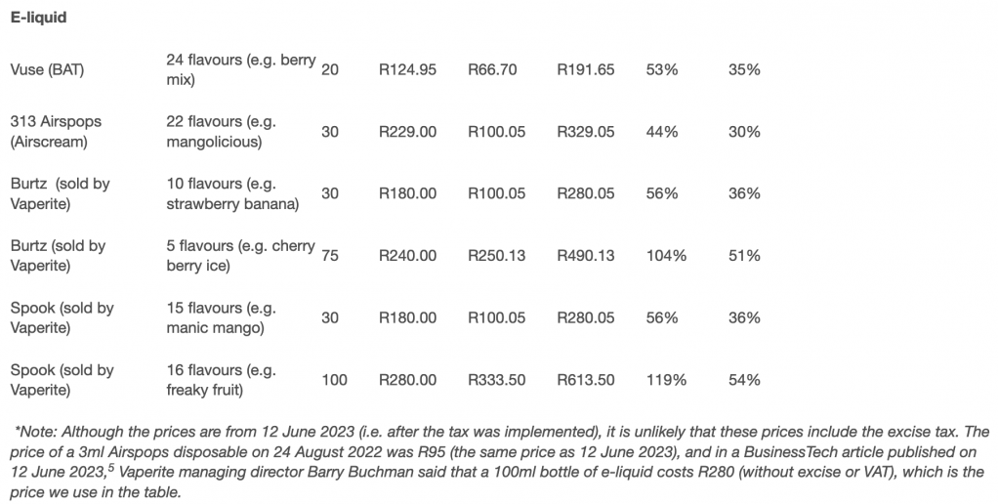Viewport: 998px width, 504px height.
Task: Click the R613.50 total price
Action: pos(586,380)
